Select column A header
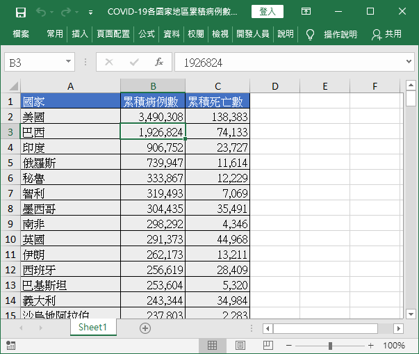 [71, 86]
